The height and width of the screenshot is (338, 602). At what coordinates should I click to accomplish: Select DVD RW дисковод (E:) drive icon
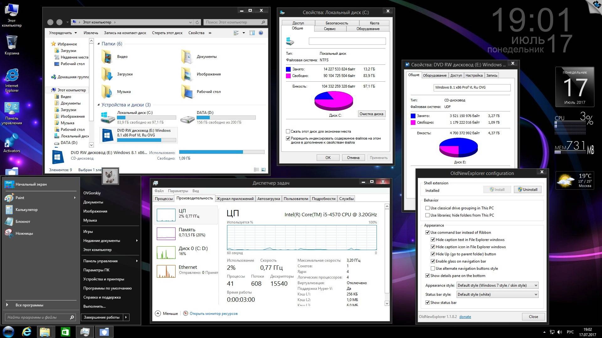point(108,135)
